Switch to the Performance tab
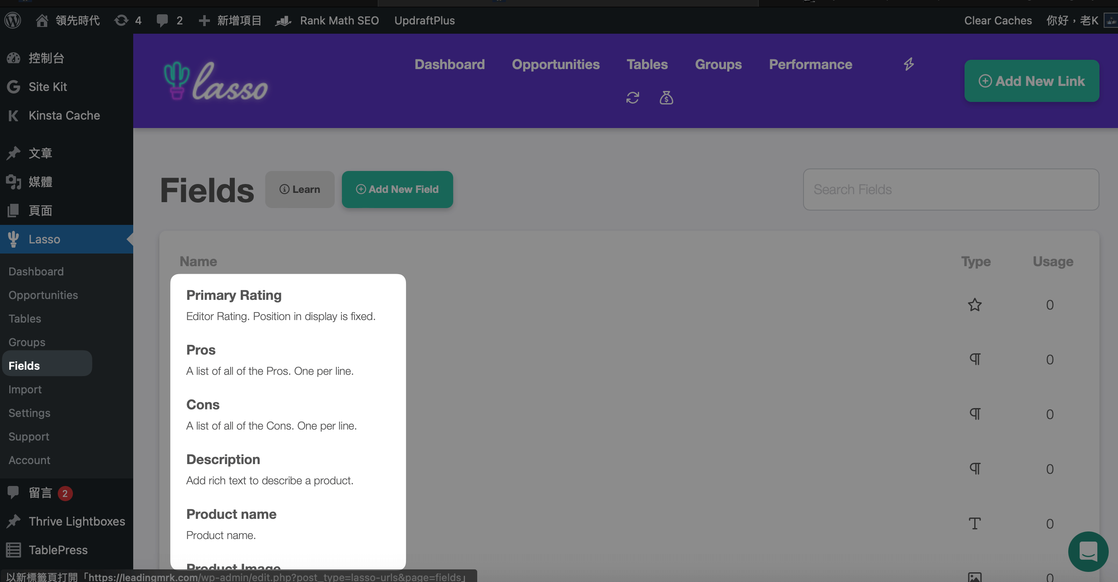Image resolution: width=1118 pixels, height=582 pixels. pyautogui.click(x=810, y=64)
